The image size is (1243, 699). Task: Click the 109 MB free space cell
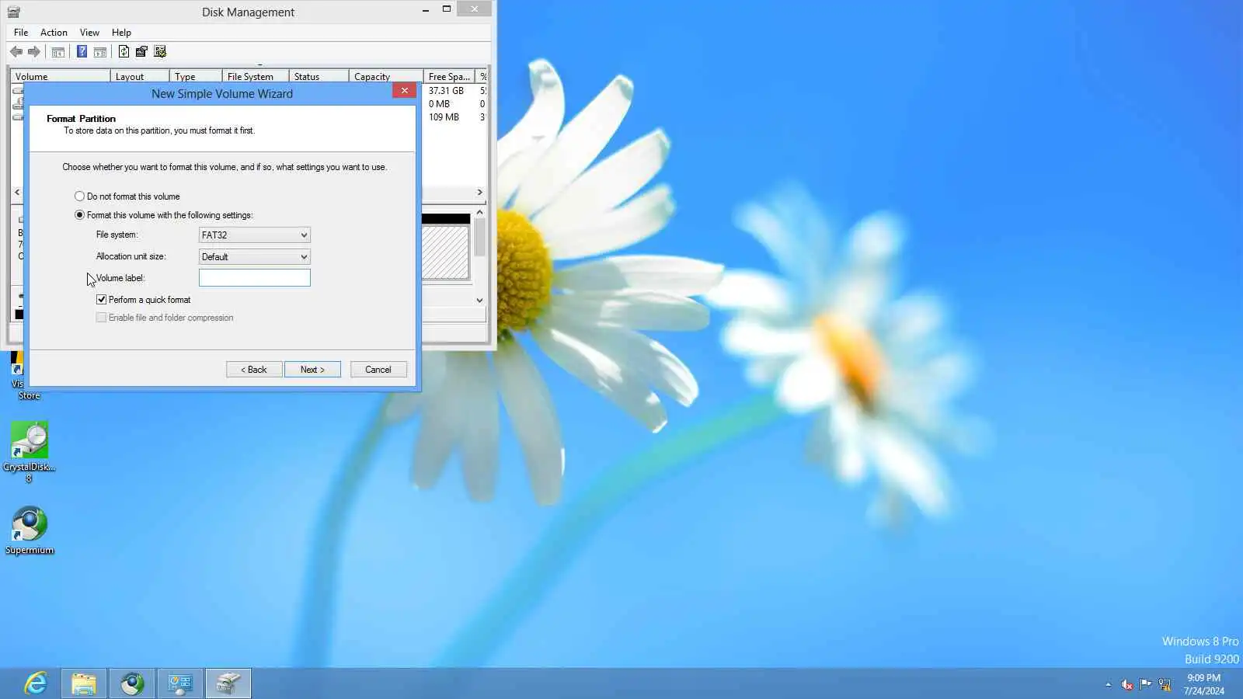(x=444, y=117)
